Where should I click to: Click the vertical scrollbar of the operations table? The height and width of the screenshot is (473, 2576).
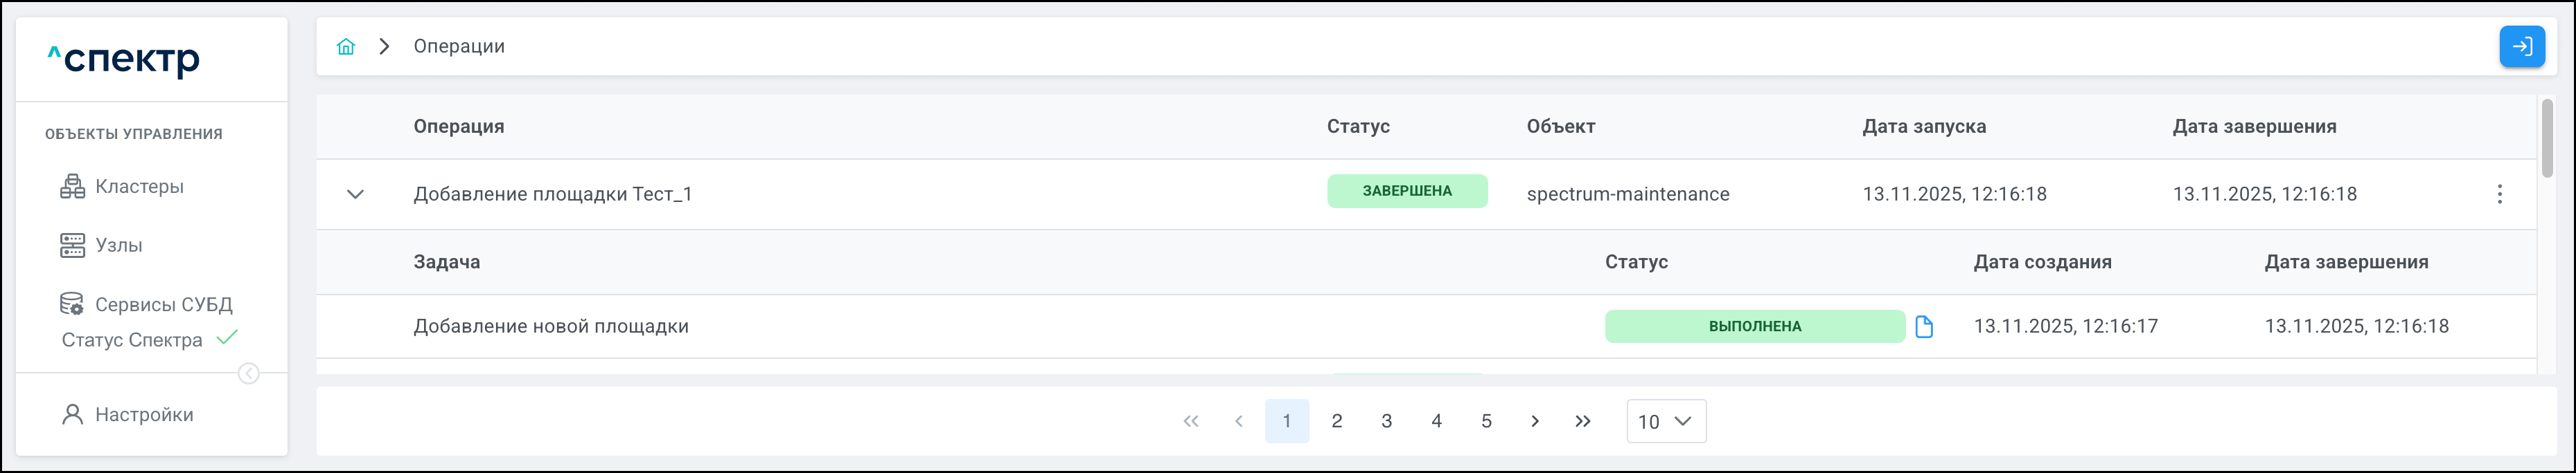pyautogui.click(x=2546, y=140)
